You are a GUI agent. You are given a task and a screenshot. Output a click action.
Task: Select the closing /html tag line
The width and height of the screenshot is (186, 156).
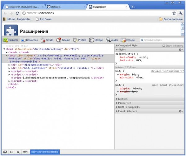coord(11,87)
